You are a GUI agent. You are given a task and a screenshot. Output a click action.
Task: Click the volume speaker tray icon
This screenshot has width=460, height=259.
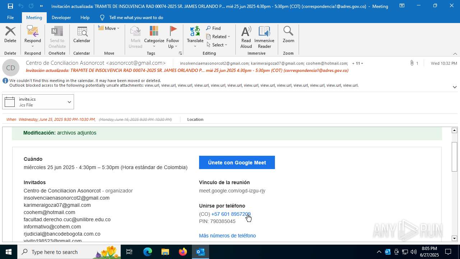click(x=414, y=252)
